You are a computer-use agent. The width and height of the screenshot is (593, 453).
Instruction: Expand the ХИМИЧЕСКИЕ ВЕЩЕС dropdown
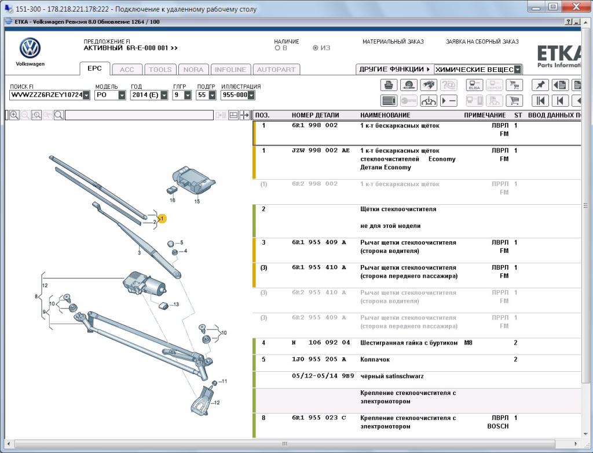point(518,70)
